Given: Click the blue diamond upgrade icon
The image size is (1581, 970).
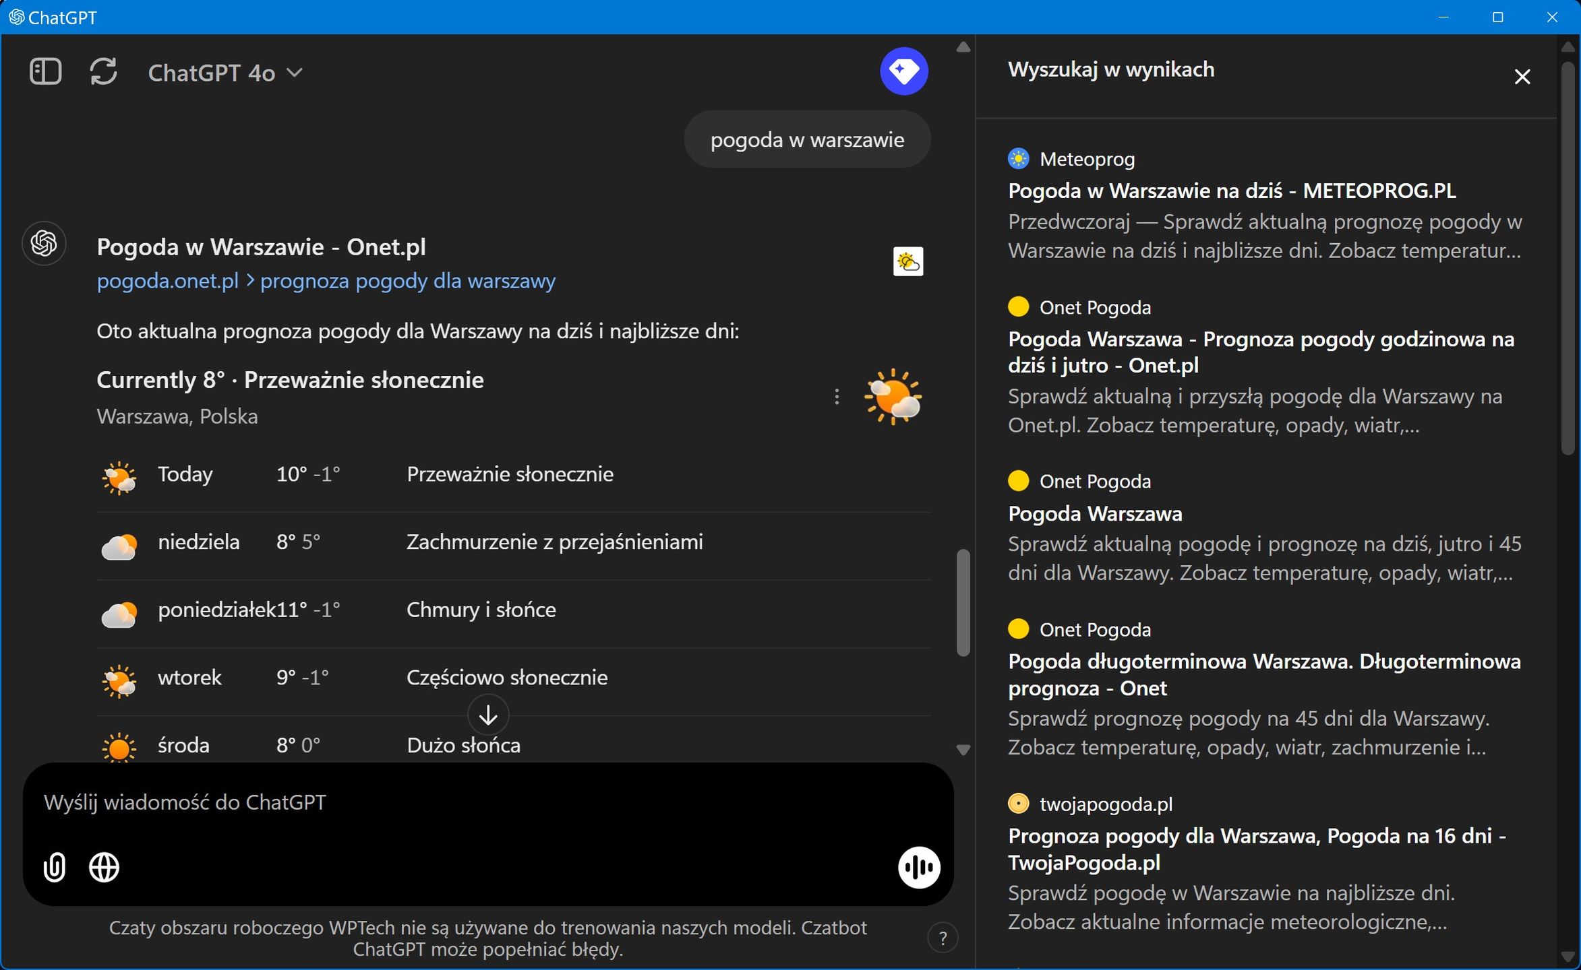Looking at the screenshot, I should [x=903, y=71].
